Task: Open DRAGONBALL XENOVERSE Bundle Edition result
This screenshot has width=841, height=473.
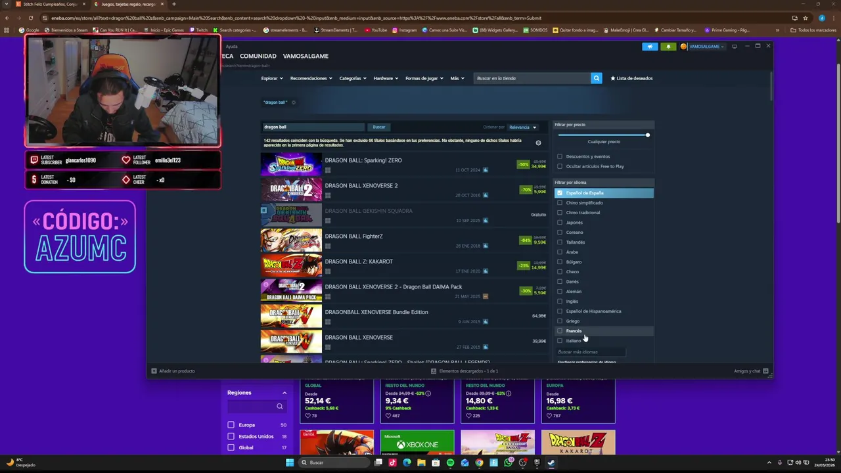Action: [x=403, y=317]
